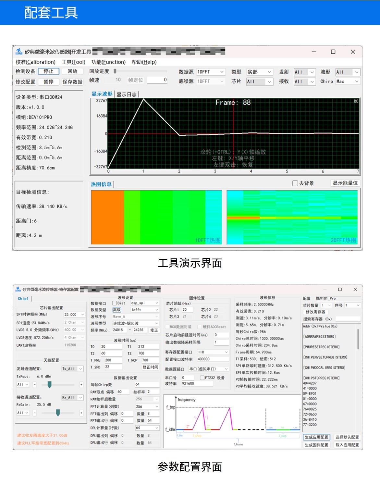Viewport: 380px width, 497px height.
Task: Switch to the 显示日志 tab
Action: (127, 94)
